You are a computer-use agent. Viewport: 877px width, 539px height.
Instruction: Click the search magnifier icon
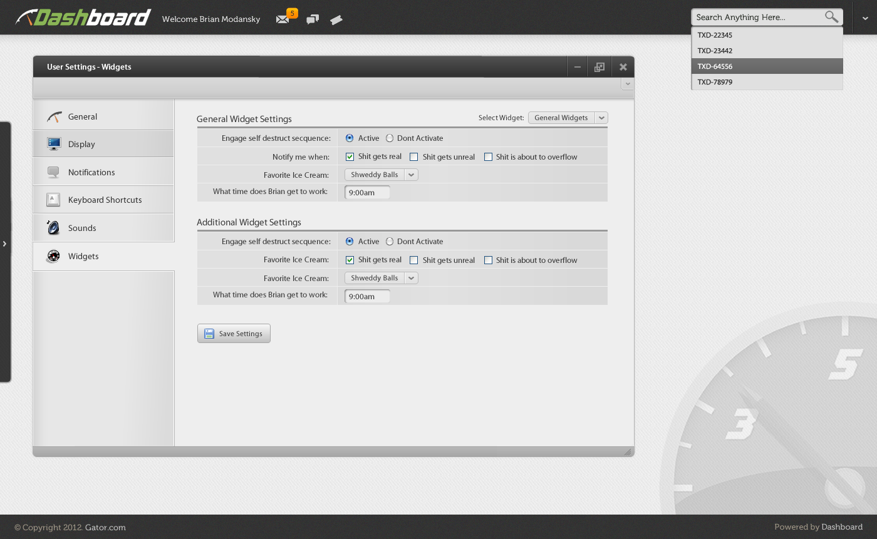pos(831,17)
